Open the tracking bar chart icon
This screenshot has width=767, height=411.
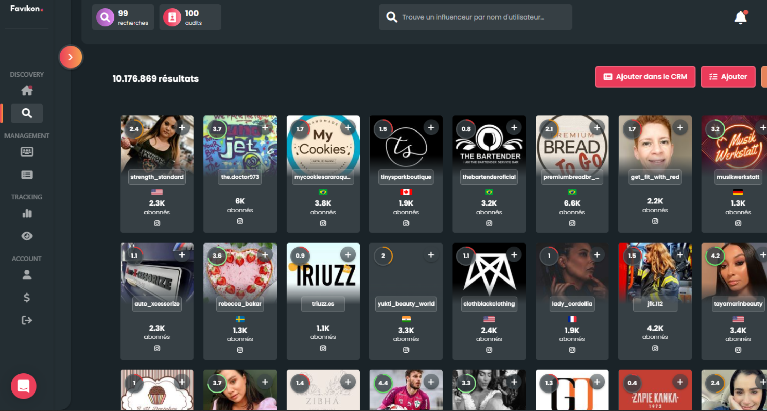[27, 213]
